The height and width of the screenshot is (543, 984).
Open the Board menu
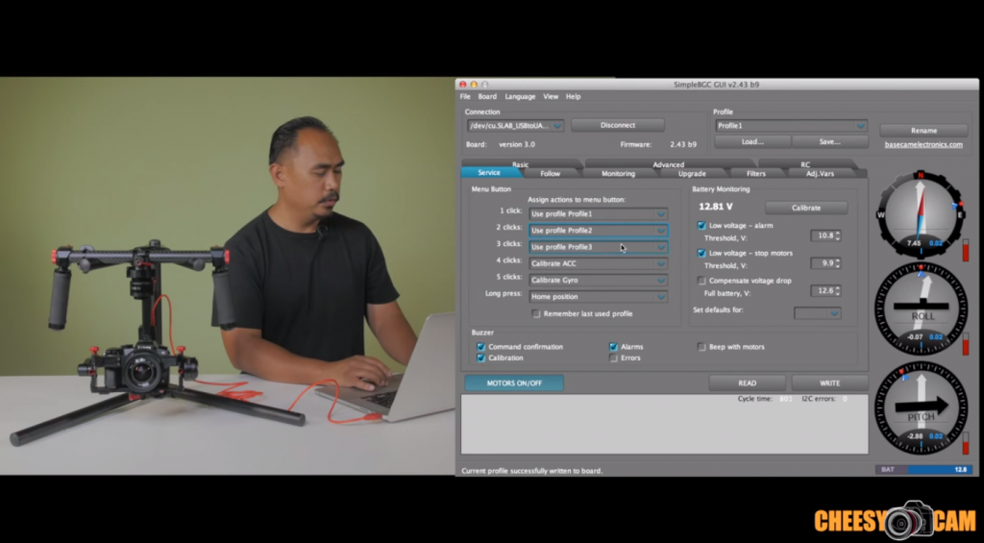pos(487,97)
